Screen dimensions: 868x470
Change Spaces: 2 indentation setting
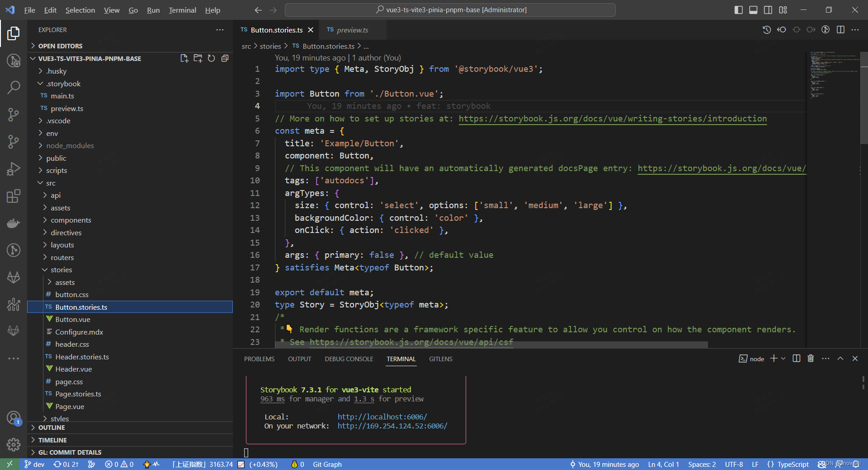tap(702, 464)
